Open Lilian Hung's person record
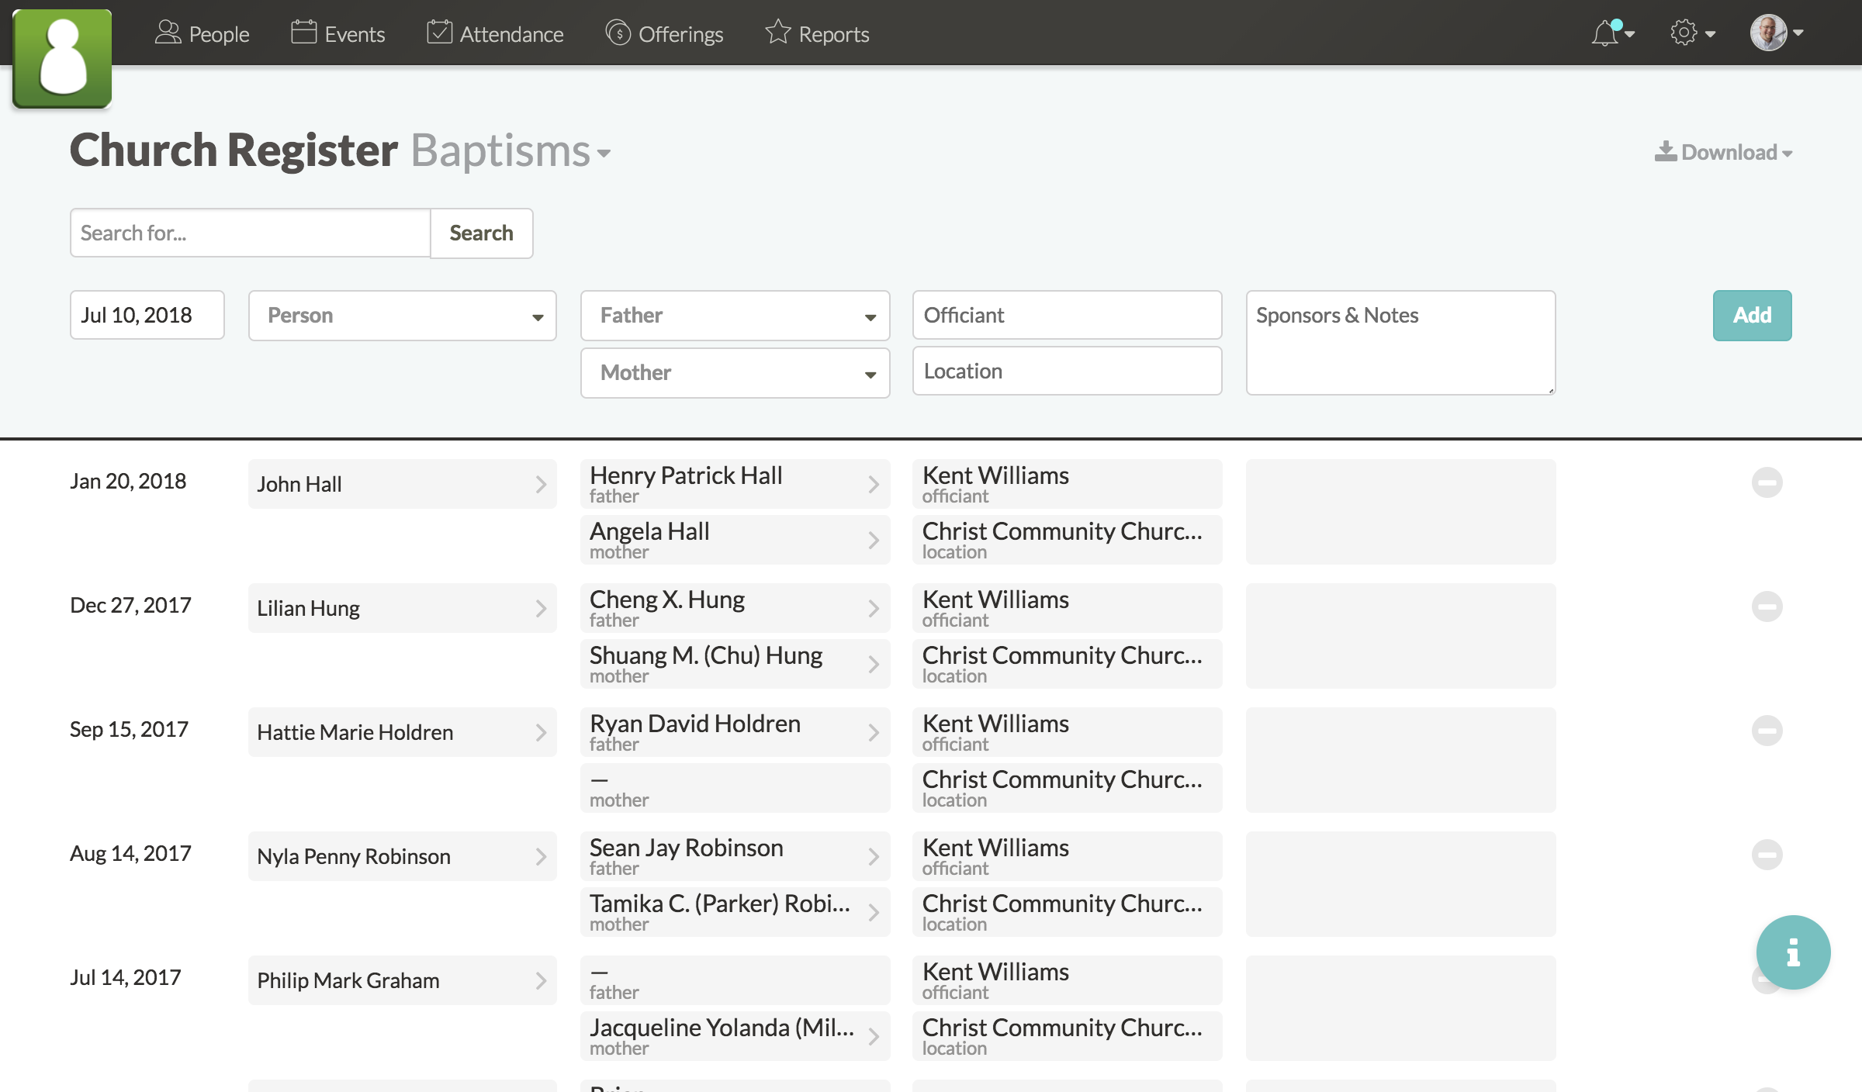Viewport: 1862px width, 1092px height. (x=402, y=608)
